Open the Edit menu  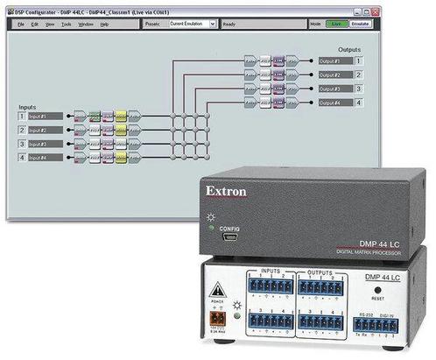(x=35, y=25)
